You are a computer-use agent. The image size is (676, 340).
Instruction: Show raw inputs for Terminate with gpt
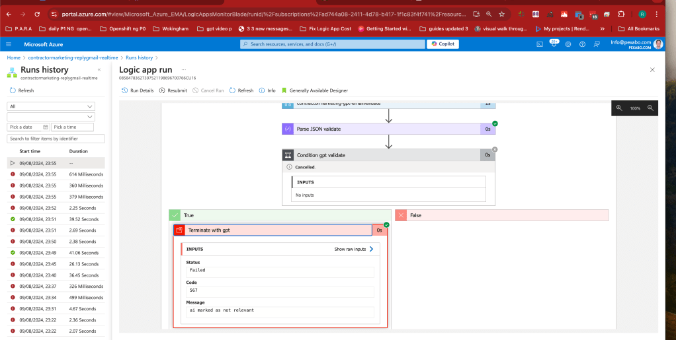click(x=354, y=249)
